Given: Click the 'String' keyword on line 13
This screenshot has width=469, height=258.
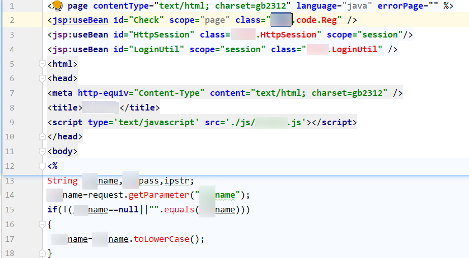Looking at the screenshot, I should [62, 181].
